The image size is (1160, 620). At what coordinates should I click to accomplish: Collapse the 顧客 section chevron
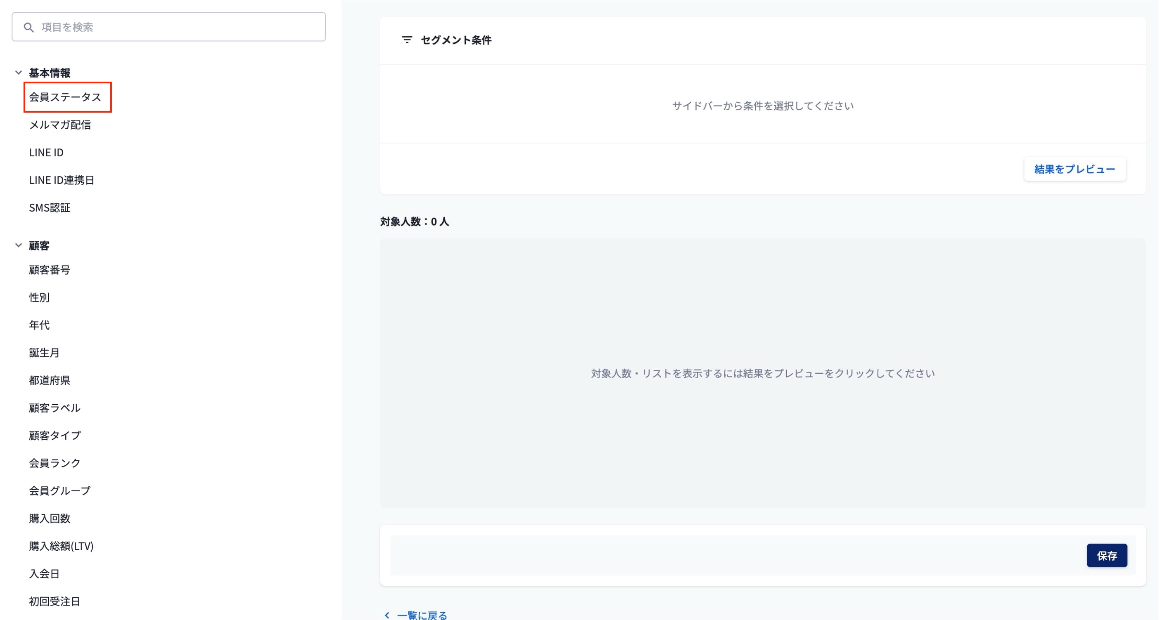(19, 245)
